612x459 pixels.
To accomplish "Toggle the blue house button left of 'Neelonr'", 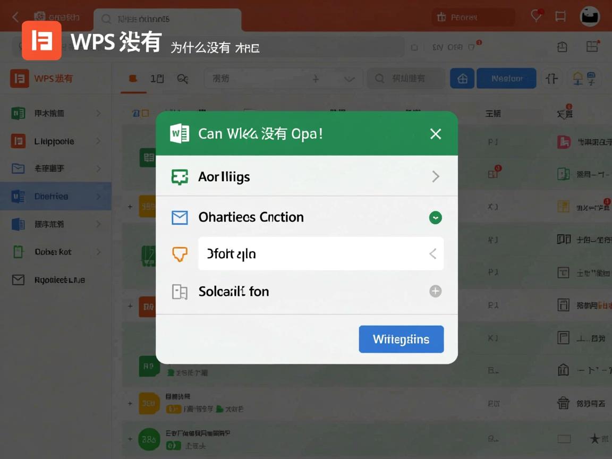I will pyautogui.click(x=462, y=78).
